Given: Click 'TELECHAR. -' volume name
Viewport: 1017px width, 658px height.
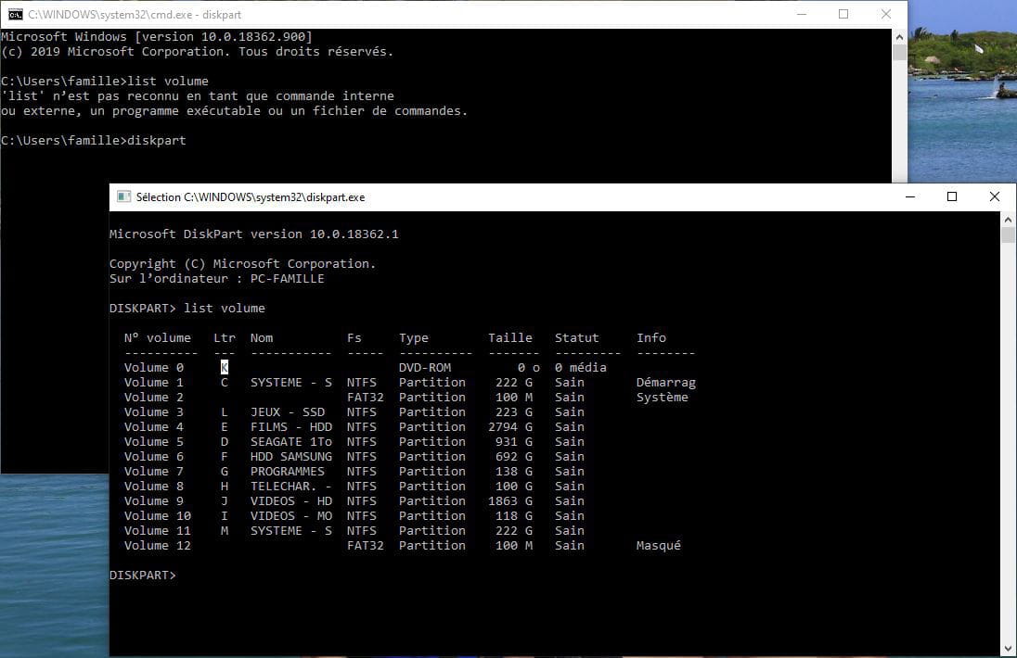Looking at the screenshot, I should click(x=291, y=487).
